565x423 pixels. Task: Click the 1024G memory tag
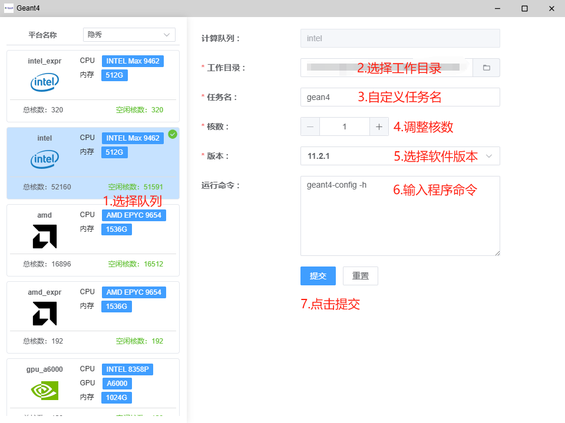click(x=117, y=398)
